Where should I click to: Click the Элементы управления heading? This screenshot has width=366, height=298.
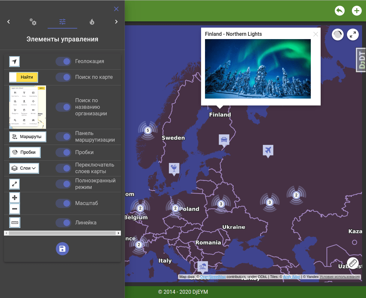pos(62,39)
